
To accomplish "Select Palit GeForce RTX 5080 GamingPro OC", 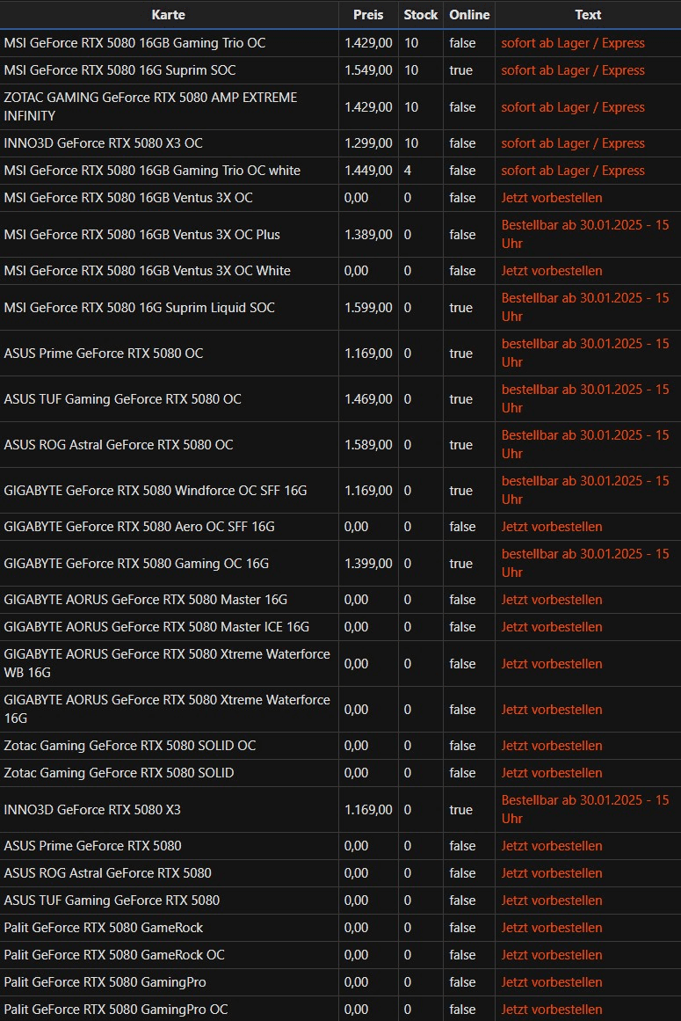I will [x=116, y=1010].
